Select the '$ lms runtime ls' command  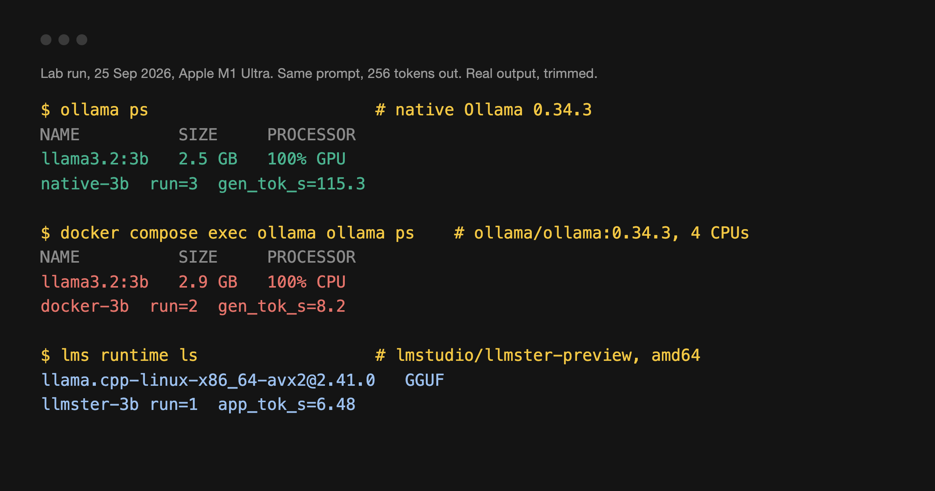coord(119,356)
